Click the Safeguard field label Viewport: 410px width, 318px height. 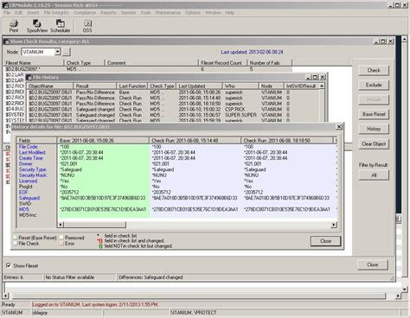point(29,198)
